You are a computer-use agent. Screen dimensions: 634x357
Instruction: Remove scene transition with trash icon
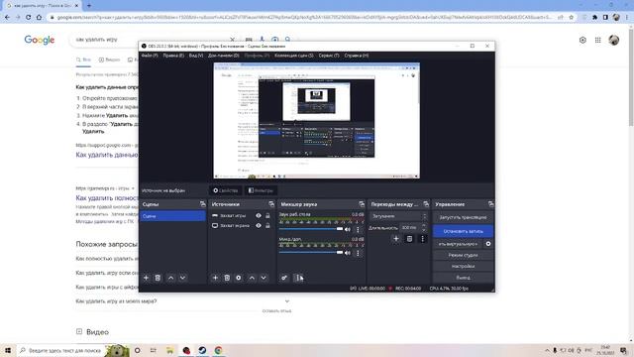tap(409, 239)
